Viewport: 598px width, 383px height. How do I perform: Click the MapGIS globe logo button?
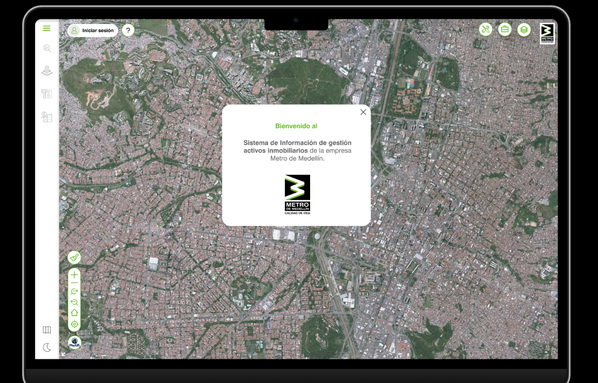(x=75, y=342)
